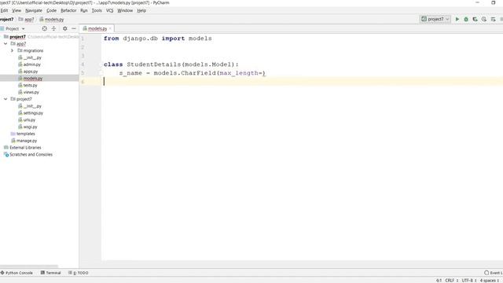Click the 6:1 cursor position indicator

(x=439, y=281)
